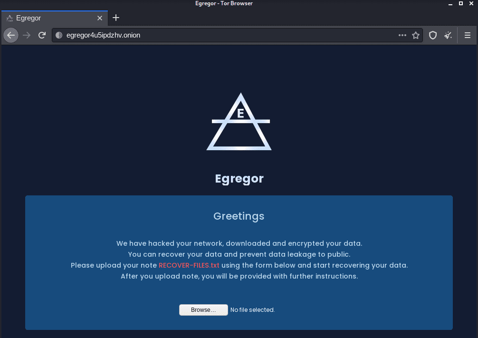Image resolution: width=478 pixels, height=338 pixels.
Task: Click the RECOVER-FILES.txt red text
Action: tap(189, 265)
